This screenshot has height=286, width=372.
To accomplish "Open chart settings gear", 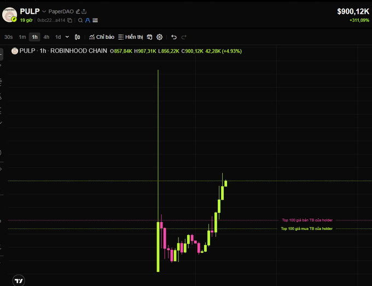I will pyautogui.click(x=159, y=37).
